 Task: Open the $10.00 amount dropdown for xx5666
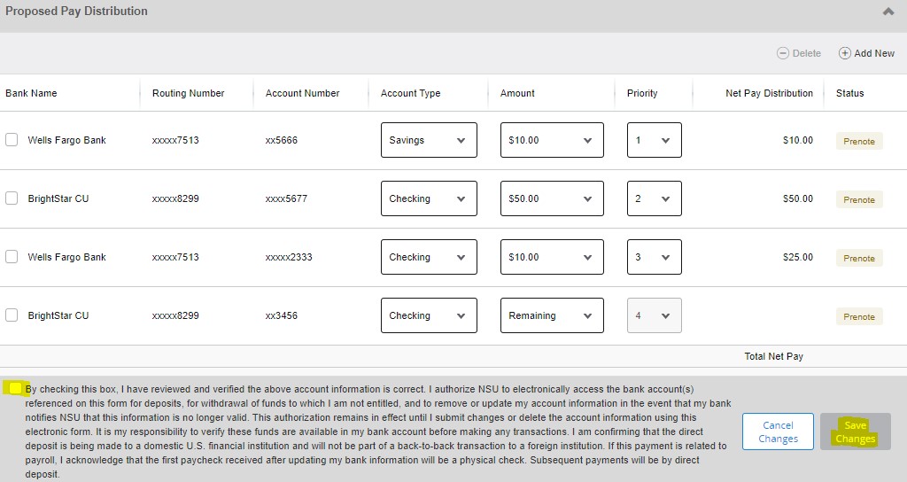coord(552,140)
